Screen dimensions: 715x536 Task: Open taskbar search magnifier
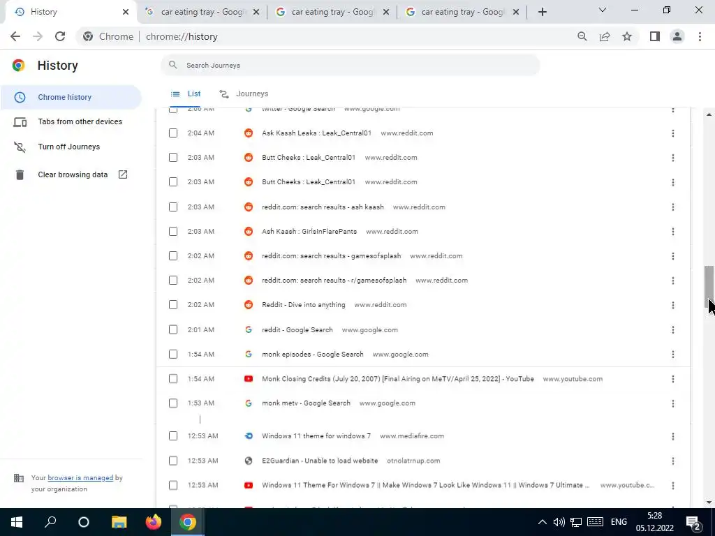[50, 522]
